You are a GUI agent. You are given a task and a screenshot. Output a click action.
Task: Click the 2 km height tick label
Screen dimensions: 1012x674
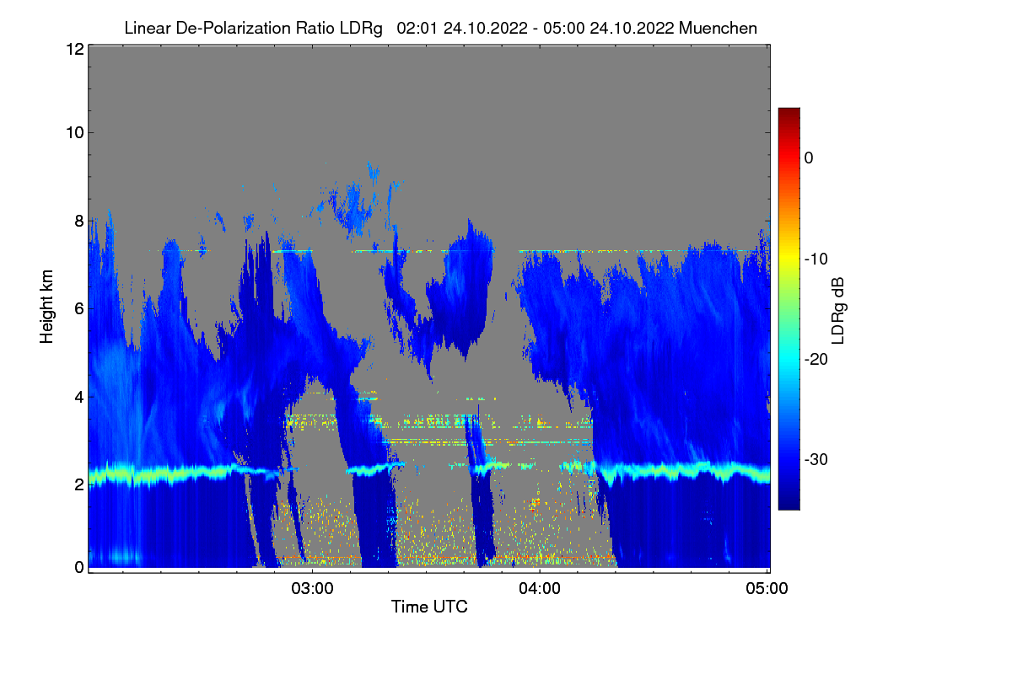(x=78, y=484)
